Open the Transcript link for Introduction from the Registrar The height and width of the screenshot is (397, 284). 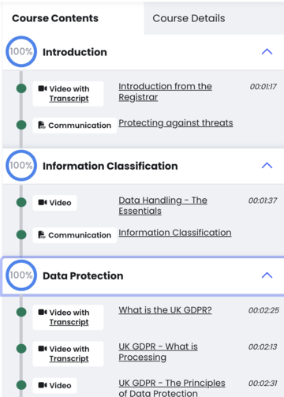[69, 99]
